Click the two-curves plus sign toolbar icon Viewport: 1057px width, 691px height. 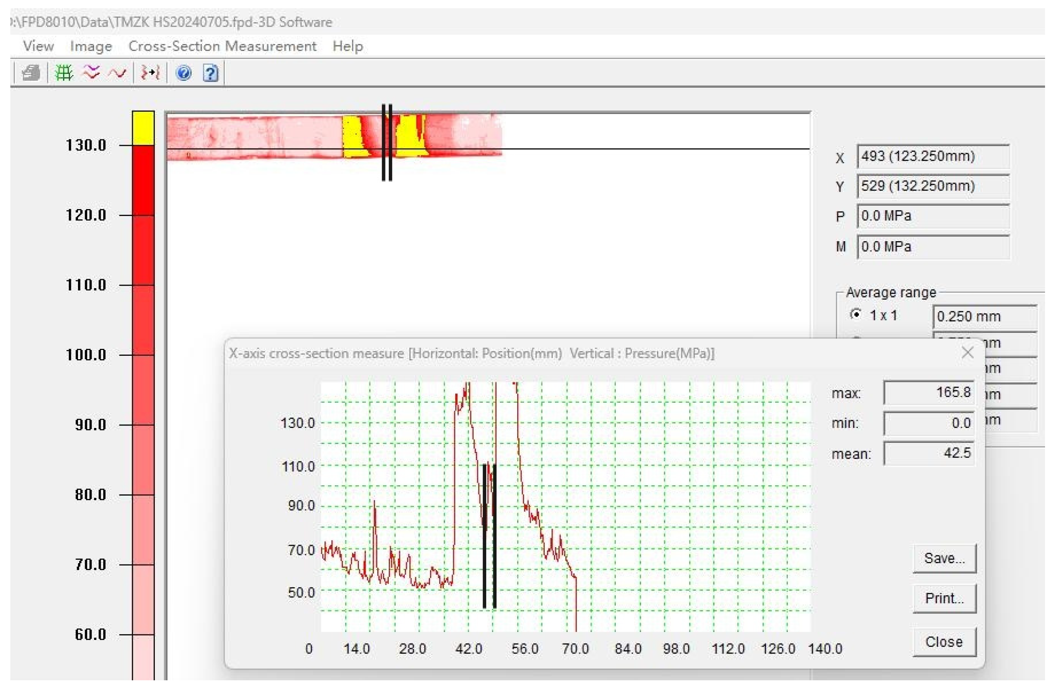tap(150, 72)
